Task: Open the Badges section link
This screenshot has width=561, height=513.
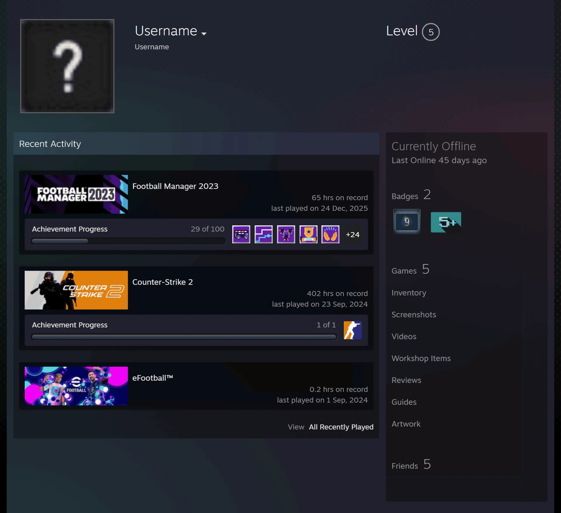Action: click(x=411, y=195)
